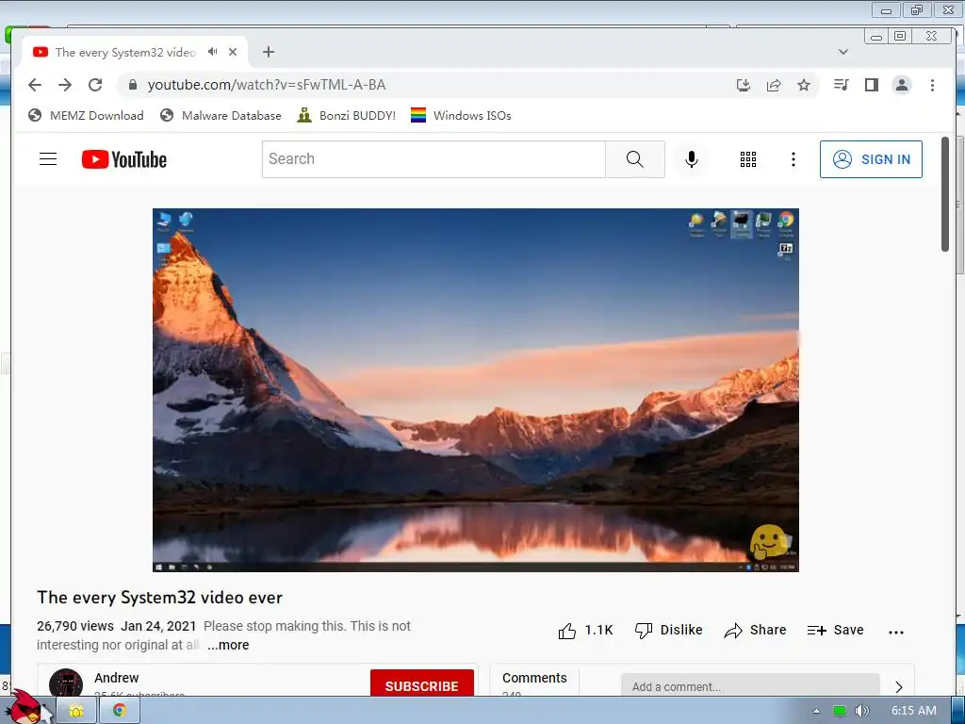Click the 26,790 views text
Viewport: 965px width, 724px height.
(x=75, y=626)
